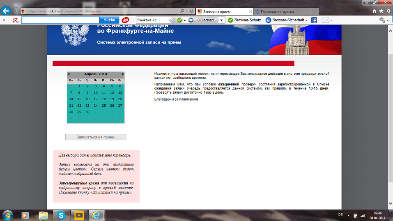Viewport: 393px width, 221px height.
Task: Click the Suche search button
Action: tap(110, 20)
